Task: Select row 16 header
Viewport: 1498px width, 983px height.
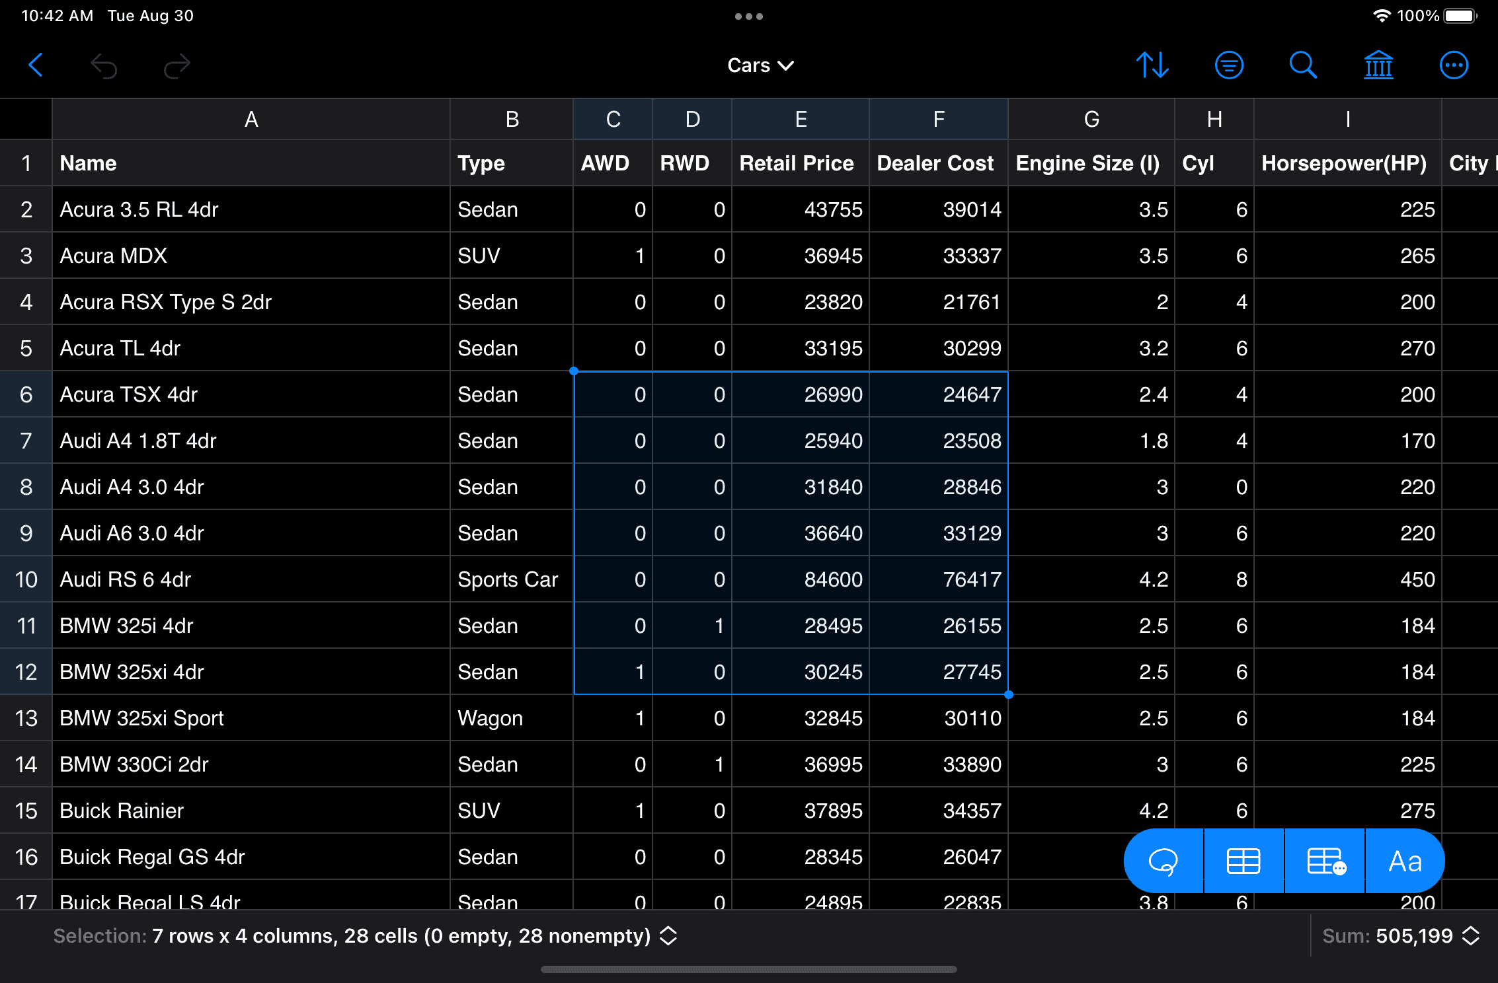Action: [x=26, y=857]
